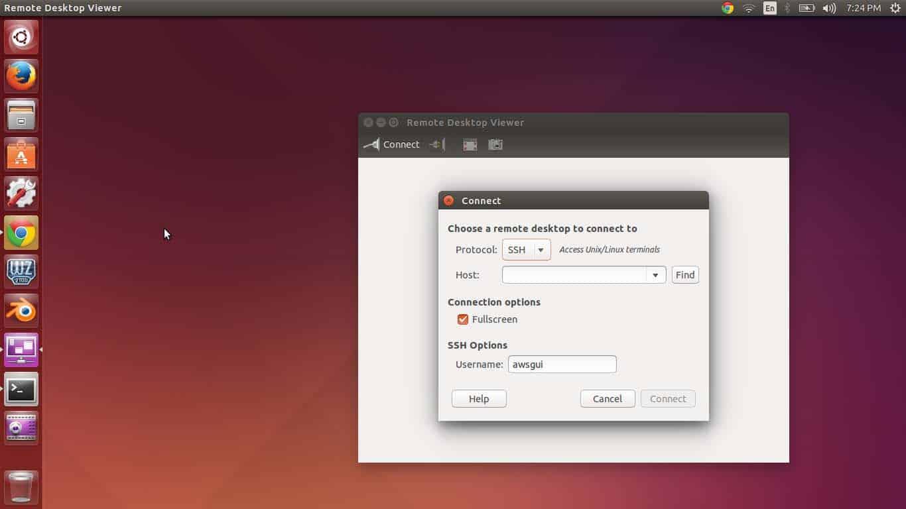Open the purple screenshot tool launcher icon
The width and height of the screenshot is (906, 509).
(21, 428)
